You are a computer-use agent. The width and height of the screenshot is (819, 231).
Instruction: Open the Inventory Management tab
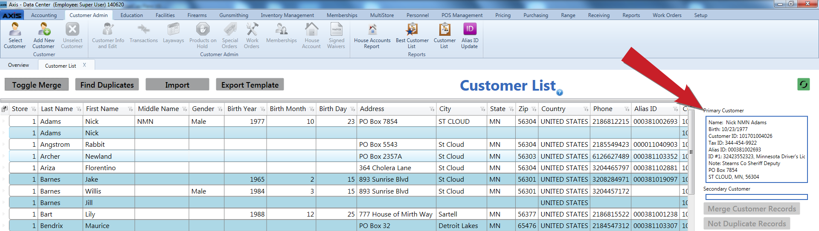287,15
